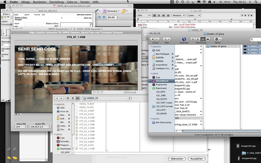Open the Video PID dropdown

click(x=21, y=127)
